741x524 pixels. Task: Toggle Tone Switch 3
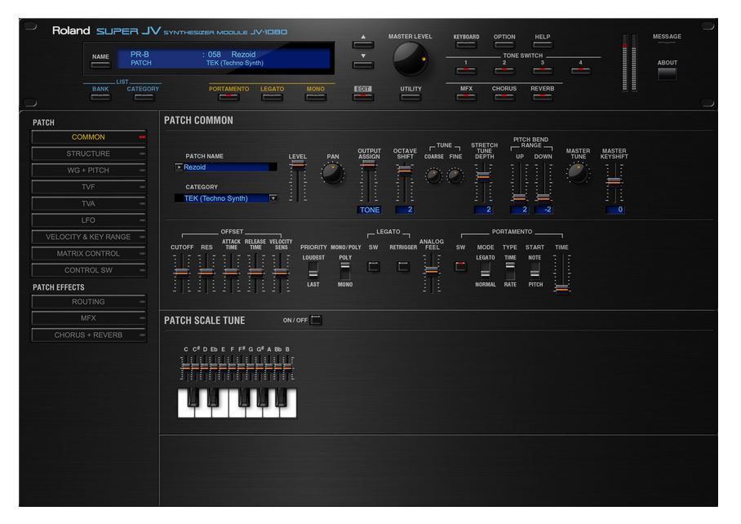pos(543,71)
